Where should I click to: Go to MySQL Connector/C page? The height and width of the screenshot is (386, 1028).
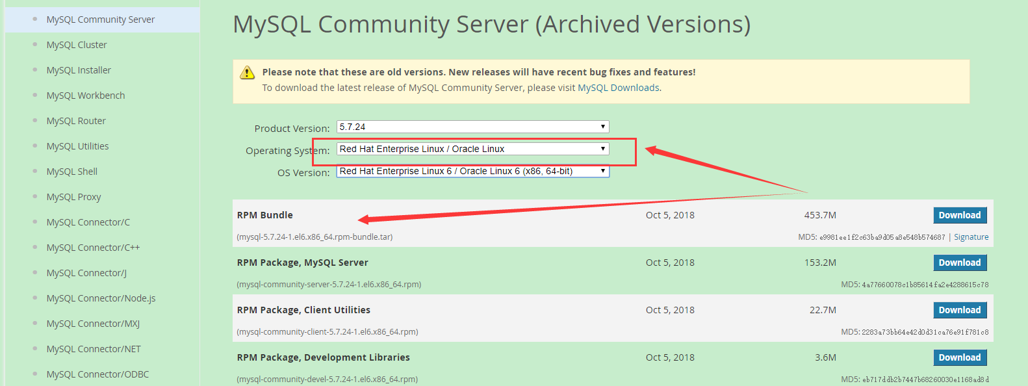88,222
